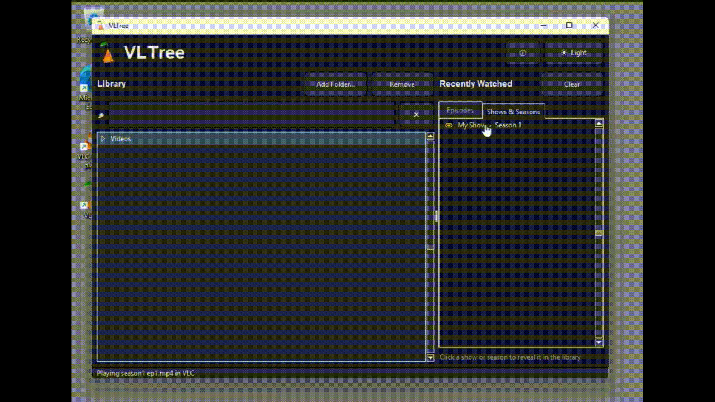Click the hint text below Recently Watched
The height and width of the screenshot is (402, 715).
[x=510, y=357]
